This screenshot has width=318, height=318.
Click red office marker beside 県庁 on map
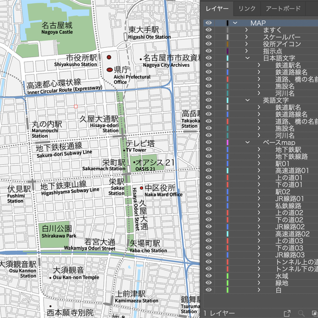109,70
